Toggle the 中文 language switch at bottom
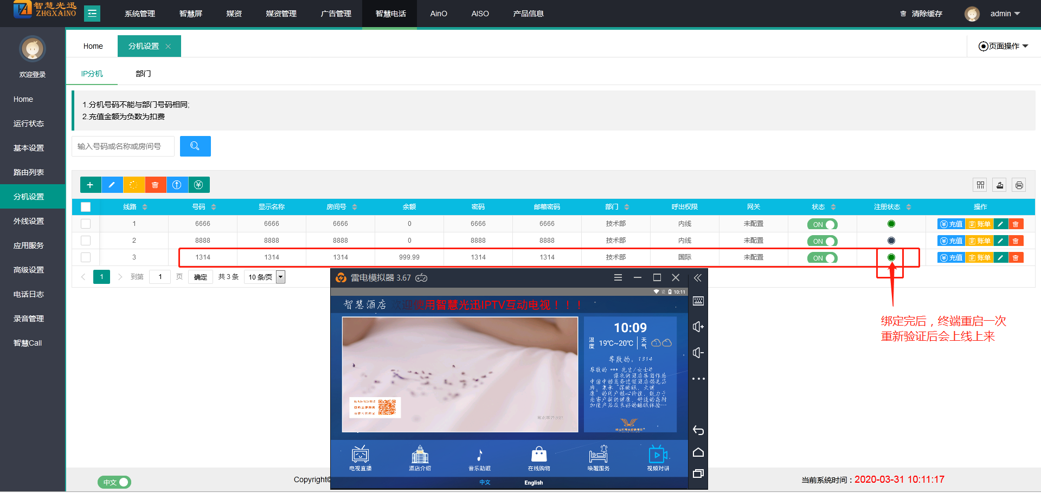Viewport: 1041px width, 493px height. (x=114, y=482)
